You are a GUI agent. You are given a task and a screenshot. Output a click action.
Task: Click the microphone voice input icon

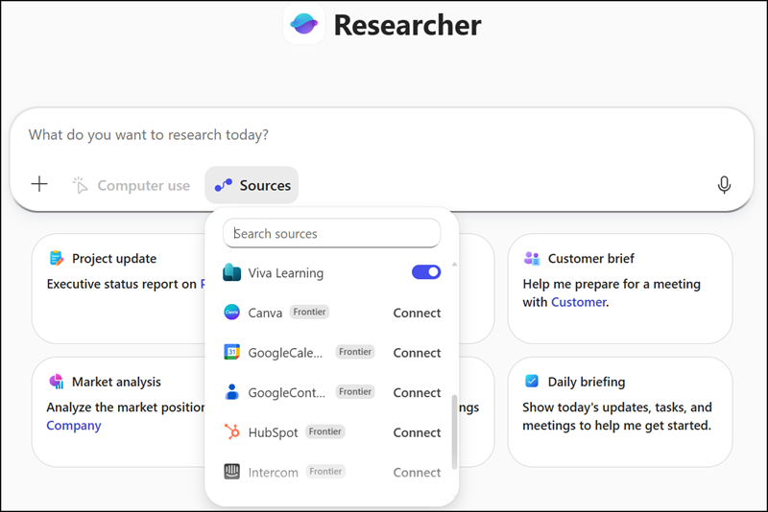724,185
